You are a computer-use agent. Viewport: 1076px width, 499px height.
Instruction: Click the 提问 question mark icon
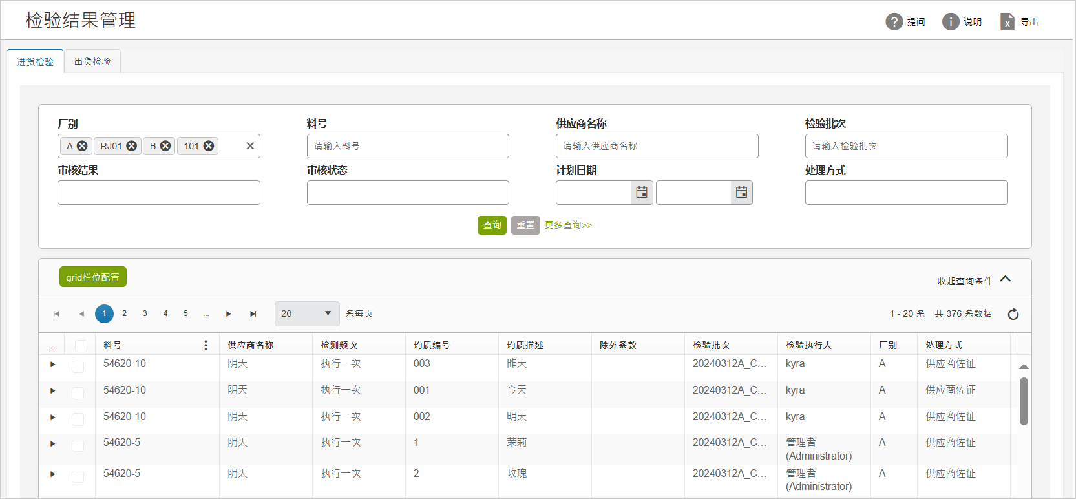894,21
